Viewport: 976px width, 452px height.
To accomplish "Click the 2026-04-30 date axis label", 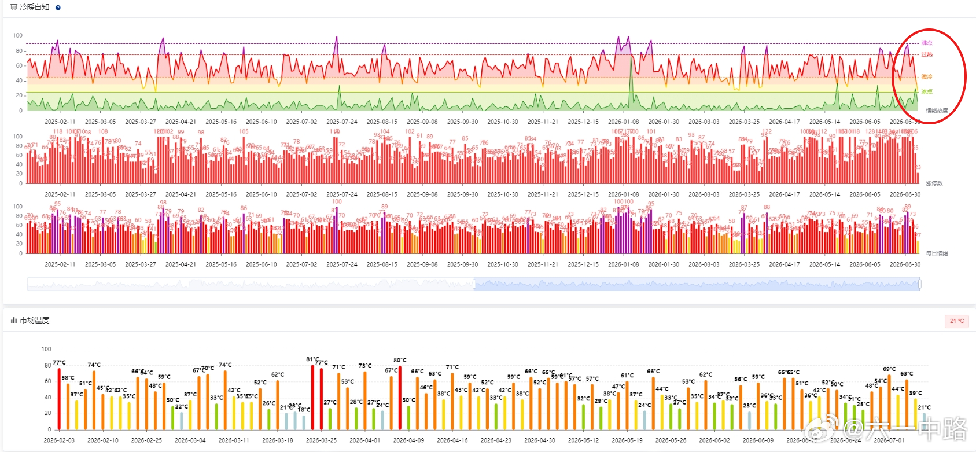I will pos(540,440).
